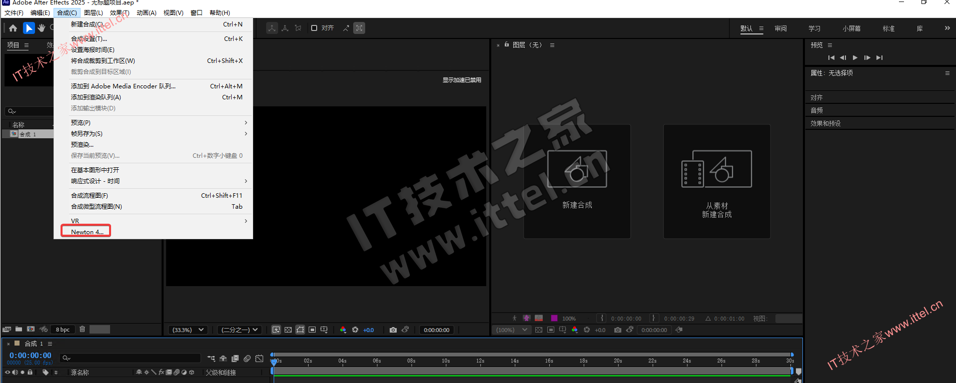Toggle transparency grid in Layer panel
The image size is (956, 383).
pyautogui.click(x=538, y=330)
